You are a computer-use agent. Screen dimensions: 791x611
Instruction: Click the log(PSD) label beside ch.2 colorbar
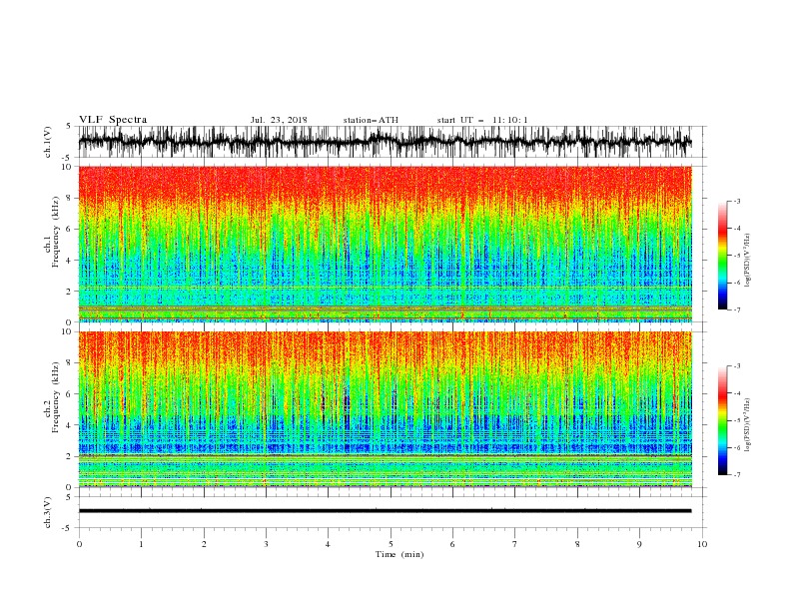click(x=747, y=425)
